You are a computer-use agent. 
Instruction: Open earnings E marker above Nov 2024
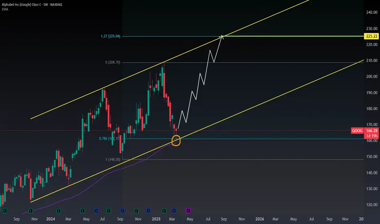coord(136,211)
